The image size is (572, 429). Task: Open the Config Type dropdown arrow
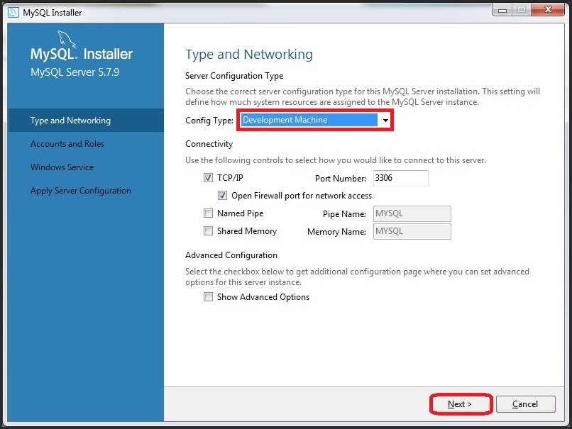pyautogui.click(x=385, y=120)
